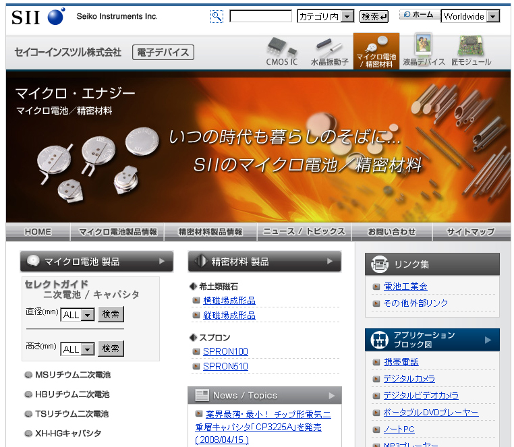Open the CP3225A news article link

(x=263, y=427)
